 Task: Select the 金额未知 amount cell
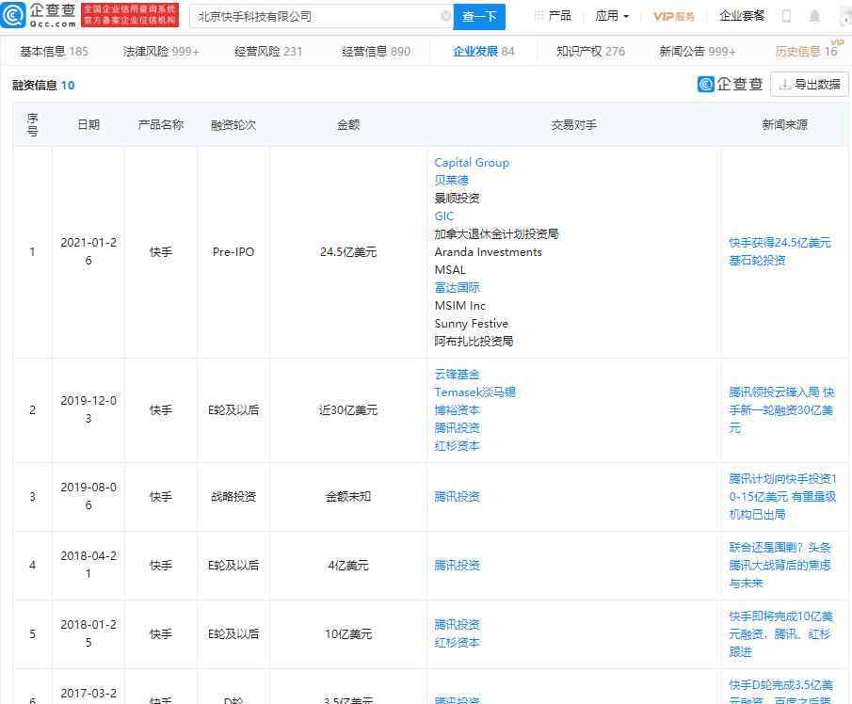pos(348,497)
